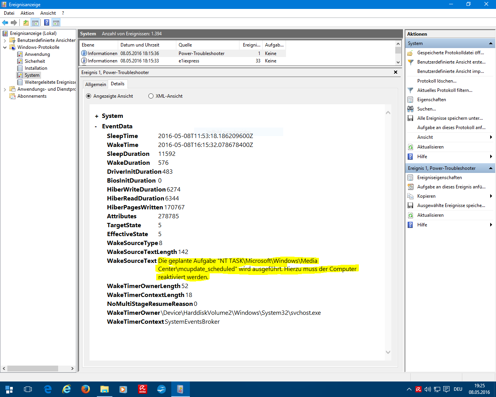Collapse the EventData node
Viewport: 496px width, 397px height.
[96, 127]
